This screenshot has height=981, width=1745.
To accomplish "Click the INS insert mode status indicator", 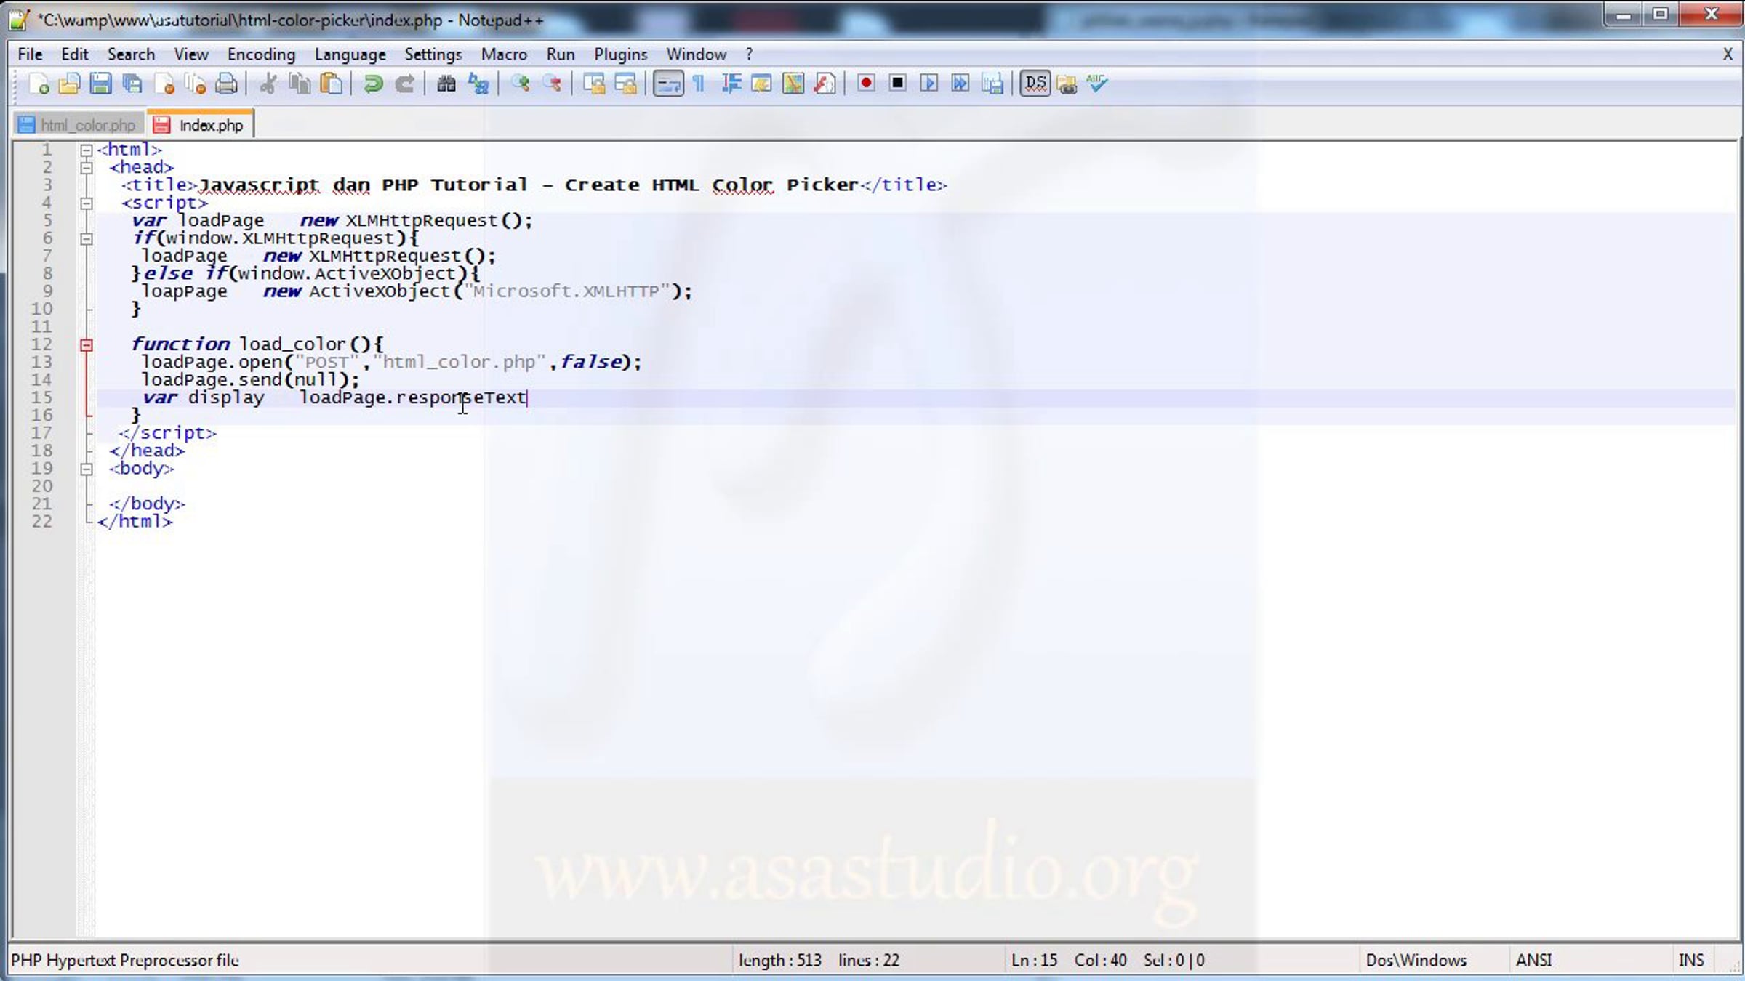I will coord(1690,960).
